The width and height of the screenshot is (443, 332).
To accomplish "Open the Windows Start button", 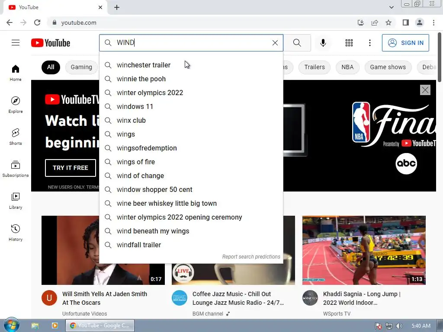I will coord(12,325).
